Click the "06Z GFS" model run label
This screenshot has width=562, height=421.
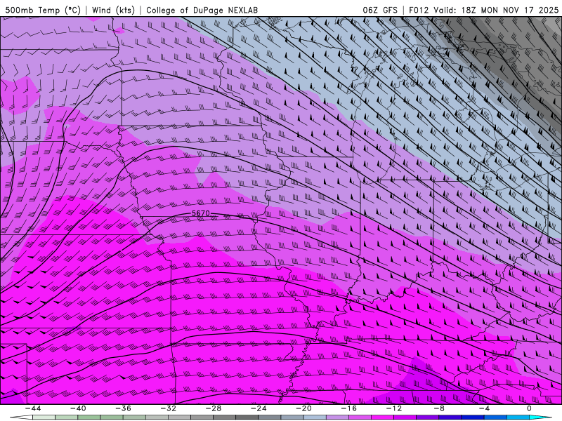(380, 10)
